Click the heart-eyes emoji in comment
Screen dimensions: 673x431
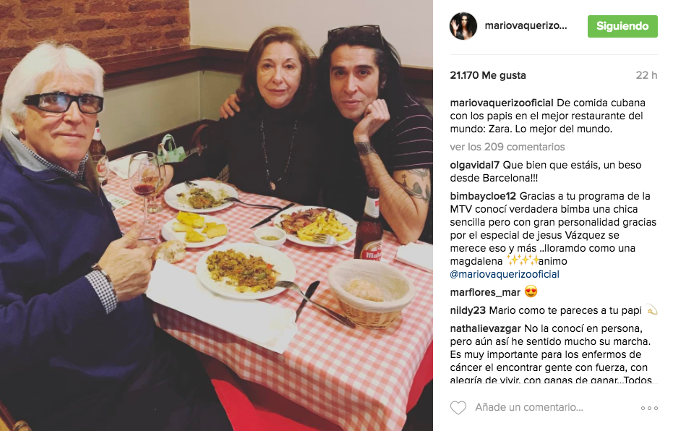pos(531,292)
